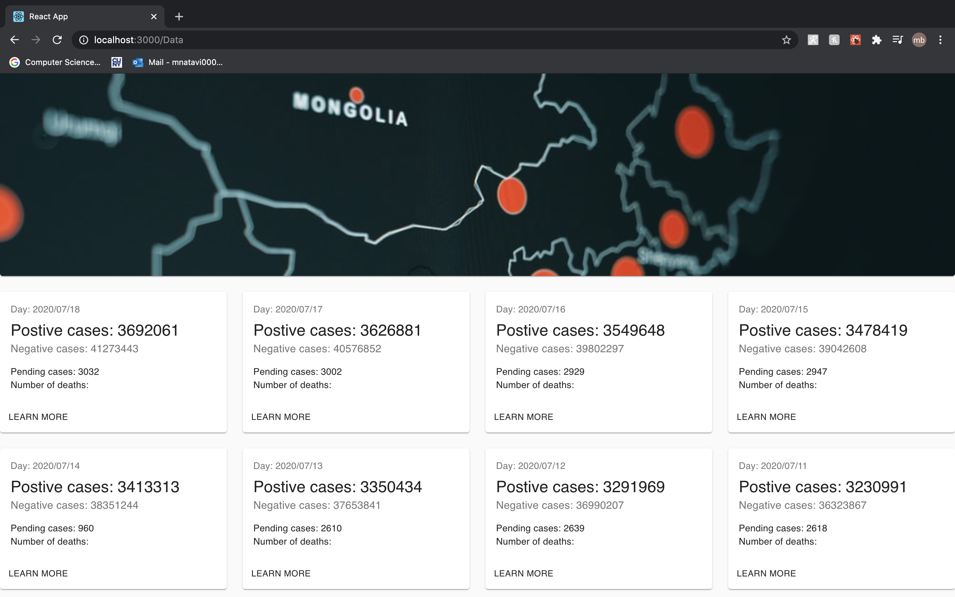
Task: Open the mb profile avatar
Action: point(919,40)
